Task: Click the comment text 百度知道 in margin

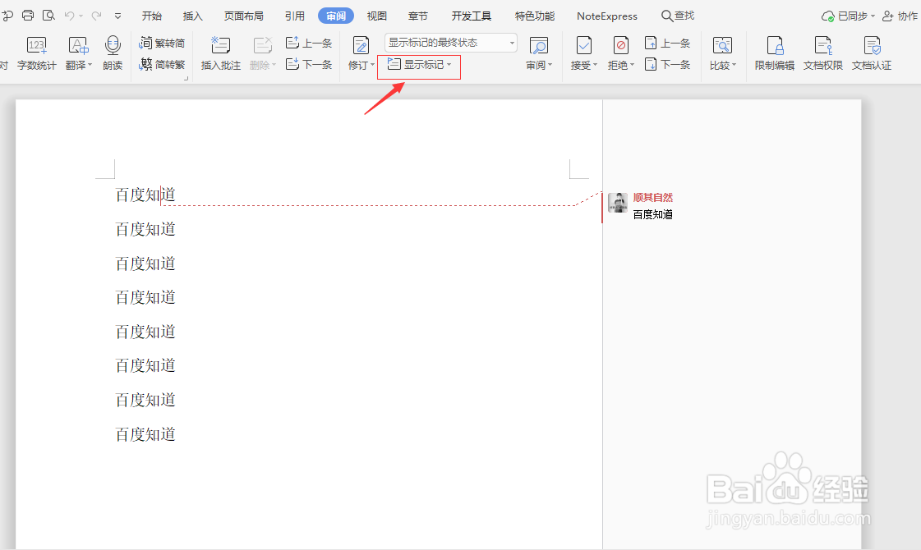Action: pos(652,214)
